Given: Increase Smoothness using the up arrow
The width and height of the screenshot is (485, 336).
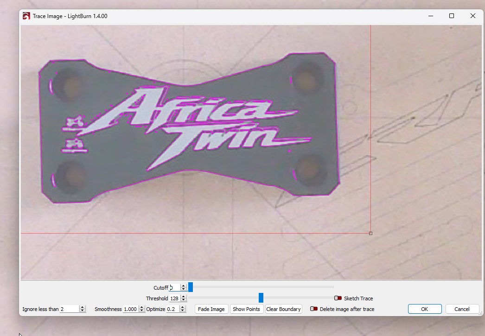Looking at the screenshot, I should [x=142, y=307].
